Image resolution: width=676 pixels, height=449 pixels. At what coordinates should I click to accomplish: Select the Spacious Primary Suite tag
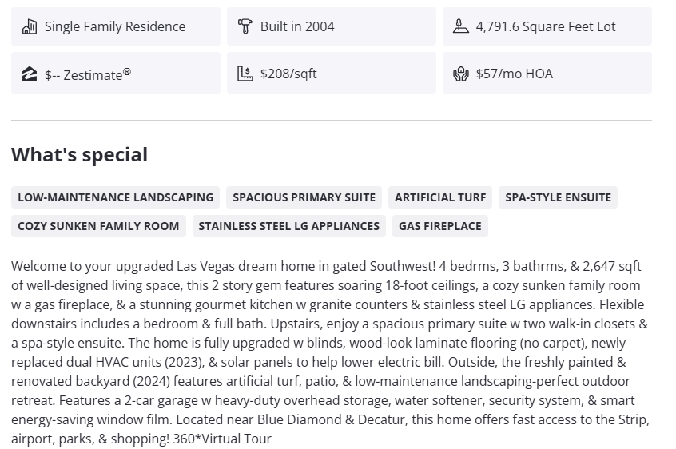[304, 197]
